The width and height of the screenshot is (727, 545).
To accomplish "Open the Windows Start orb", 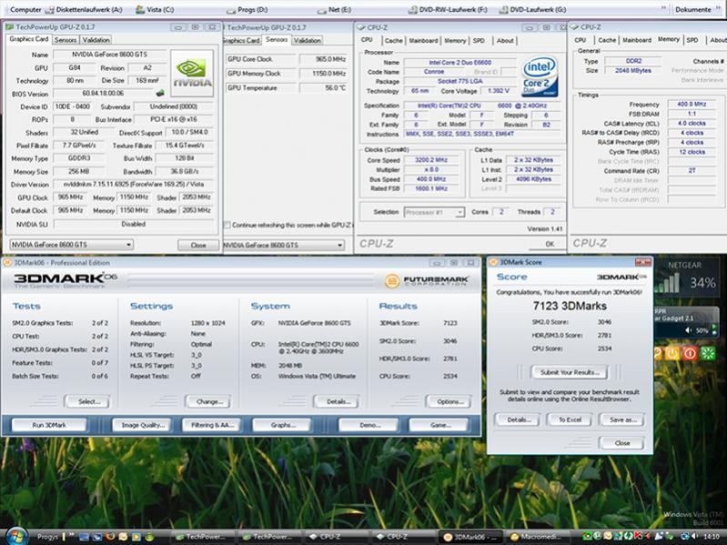I will 17,536.
